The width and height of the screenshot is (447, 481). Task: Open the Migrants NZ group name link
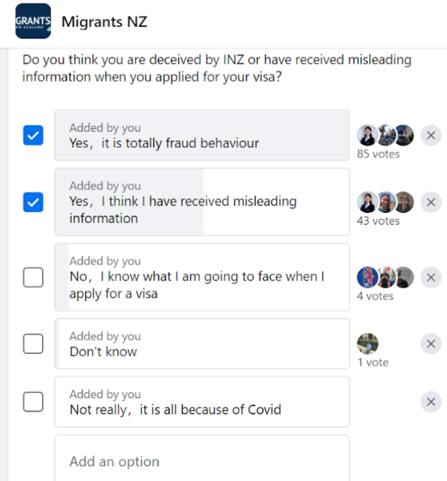104,22
